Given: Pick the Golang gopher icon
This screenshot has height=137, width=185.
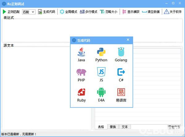Looking at the screenshot, I should [x=121, y=52].
